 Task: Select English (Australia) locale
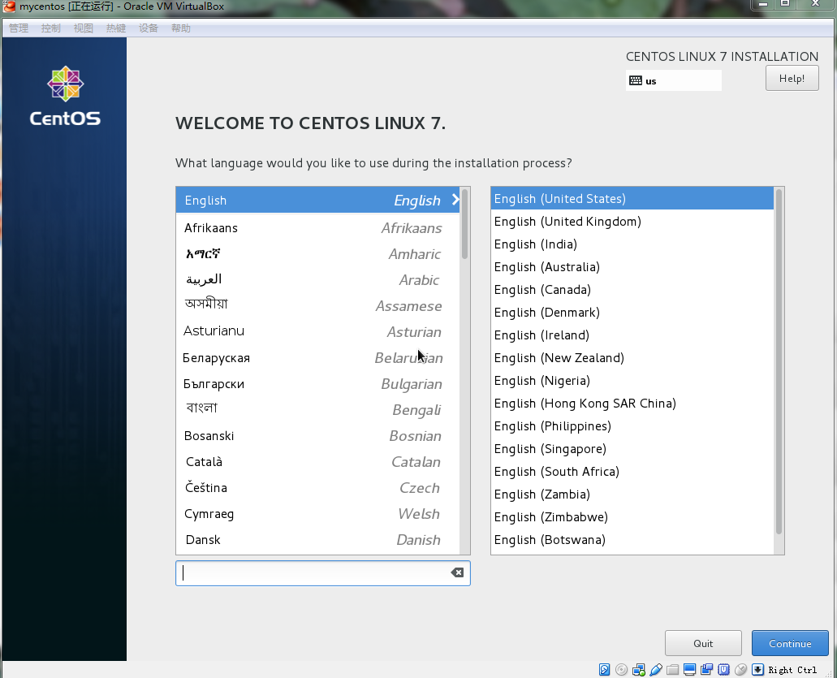pyautogui.click(x=632, y=267)
